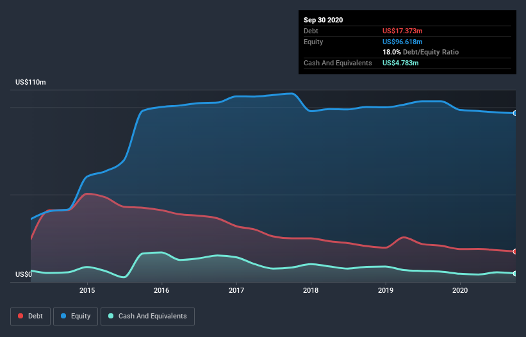
Task: Click the US$4.783m cash value
Action: pyautogui.click(x=400, y=63)
